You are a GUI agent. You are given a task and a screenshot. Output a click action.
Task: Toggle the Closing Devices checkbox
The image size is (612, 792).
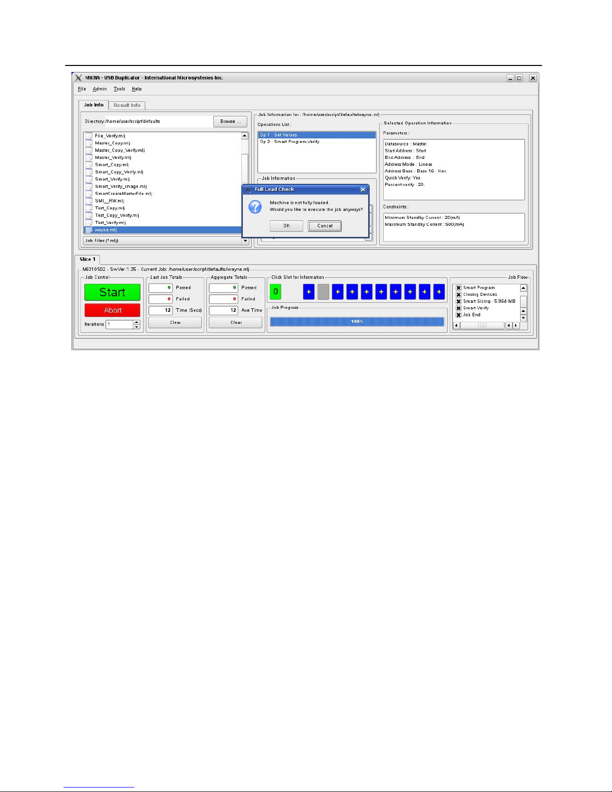click(x=459, y=295)
